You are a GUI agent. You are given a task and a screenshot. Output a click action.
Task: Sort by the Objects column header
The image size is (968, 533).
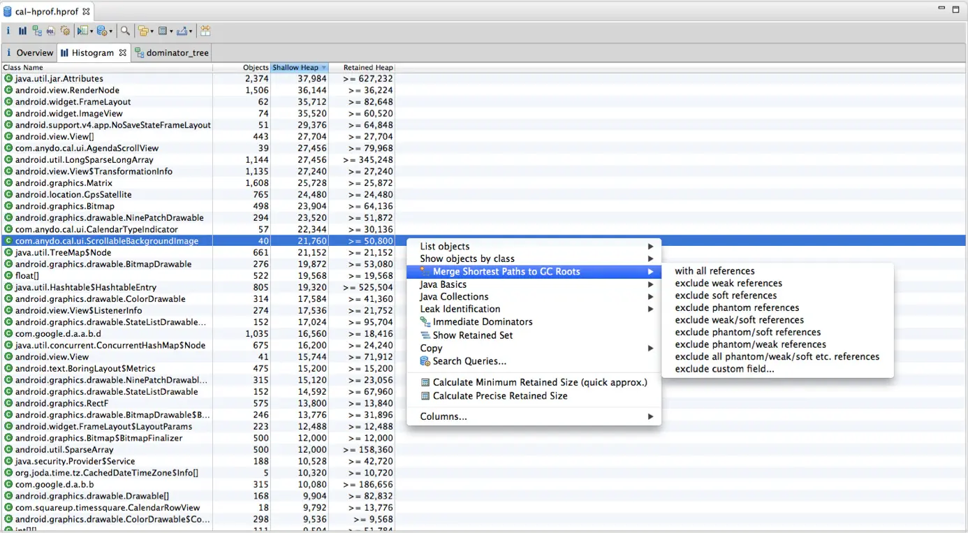coord(242,68)
